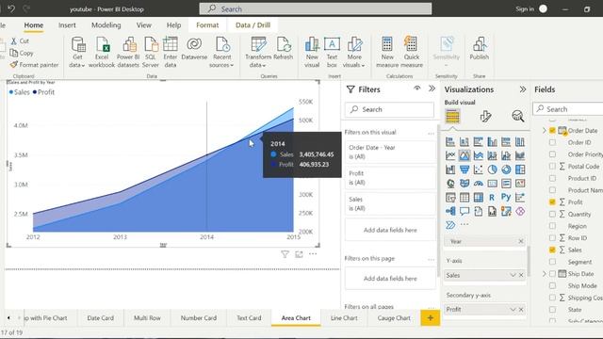603x339 pixels.
Task: Click Power BI datasets icon
Action: (129, 44)
